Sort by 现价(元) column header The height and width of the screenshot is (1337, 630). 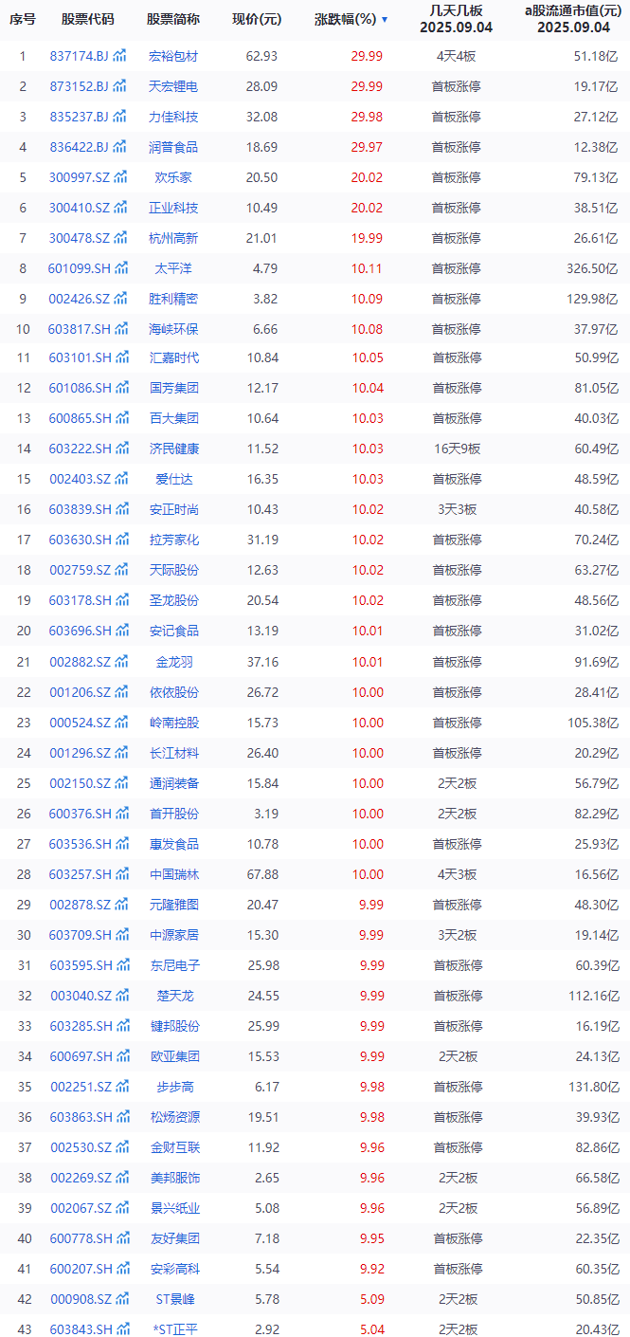tap(256, 19)
